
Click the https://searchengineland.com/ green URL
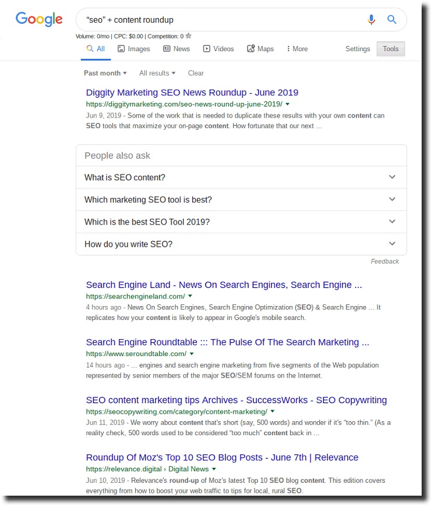coord(135,296)
